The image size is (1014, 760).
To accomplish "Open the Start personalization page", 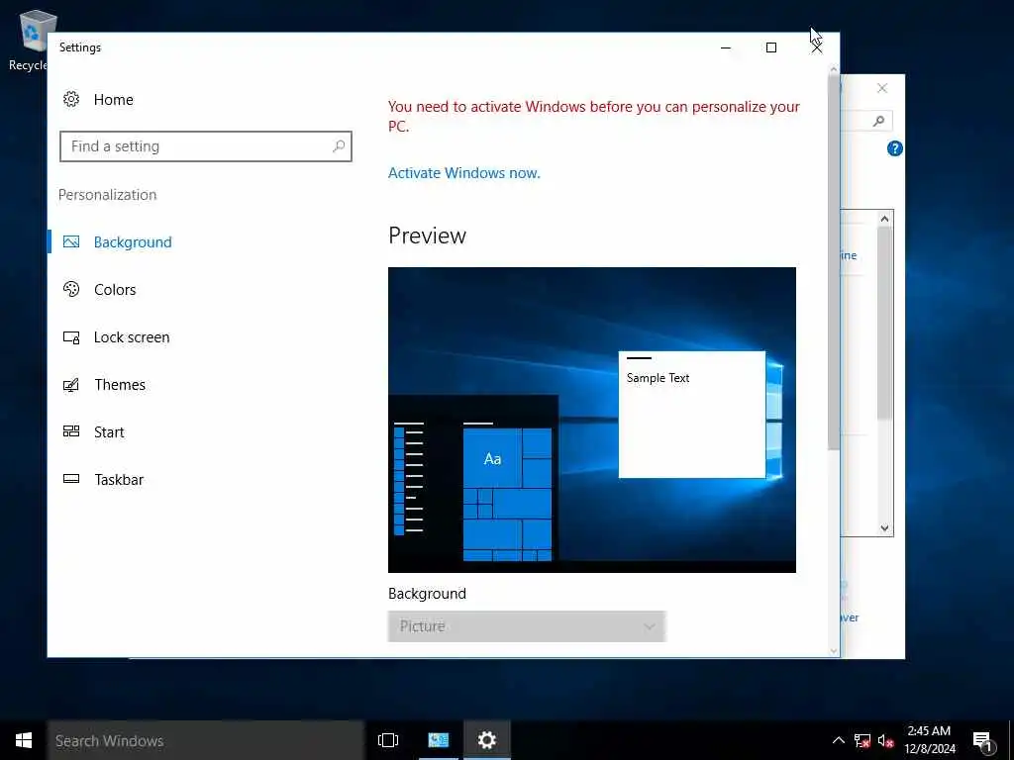I will coord(109,432).
